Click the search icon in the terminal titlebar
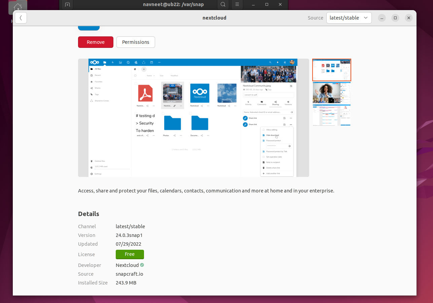433x303 pixels. (223, 5)
